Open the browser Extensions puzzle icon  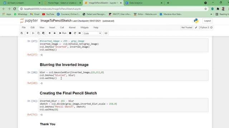point(218,9)
